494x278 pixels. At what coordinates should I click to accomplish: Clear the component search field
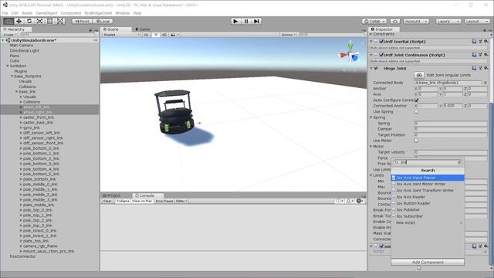click(x=459, y=162)
